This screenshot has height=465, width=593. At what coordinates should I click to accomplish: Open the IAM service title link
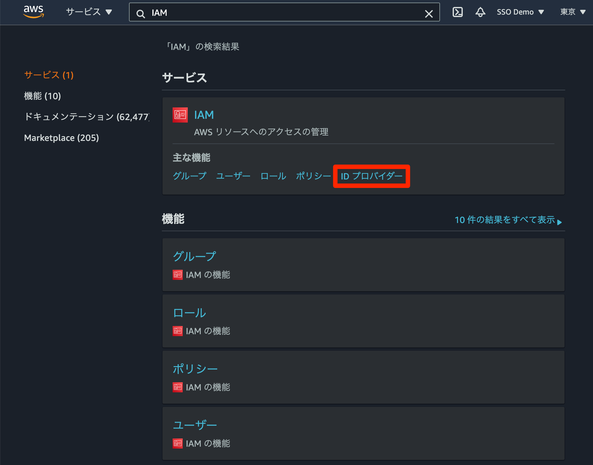tap(204, 115)
